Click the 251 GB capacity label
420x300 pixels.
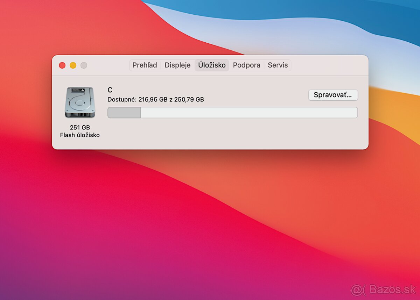pyautogui.click(x=80, y=128)
